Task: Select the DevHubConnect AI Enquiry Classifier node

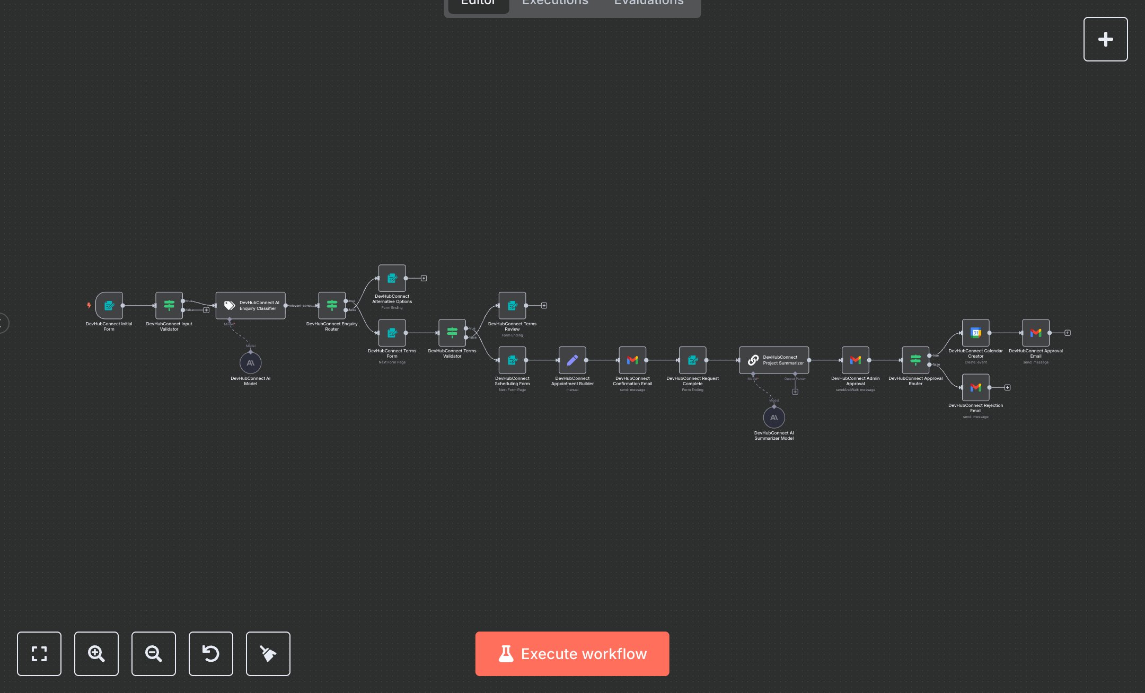Action: (x=250, y=306)
